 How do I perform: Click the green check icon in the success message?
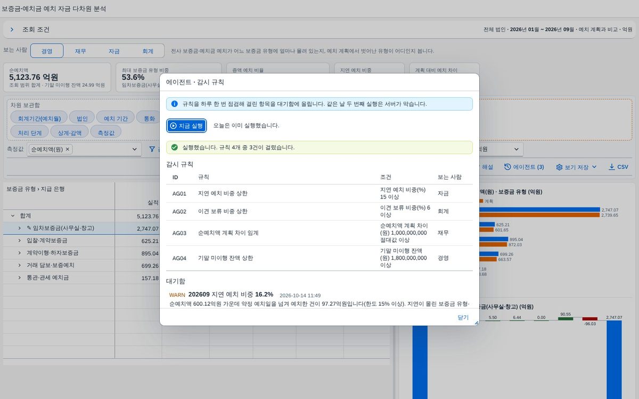coord(174,147)
